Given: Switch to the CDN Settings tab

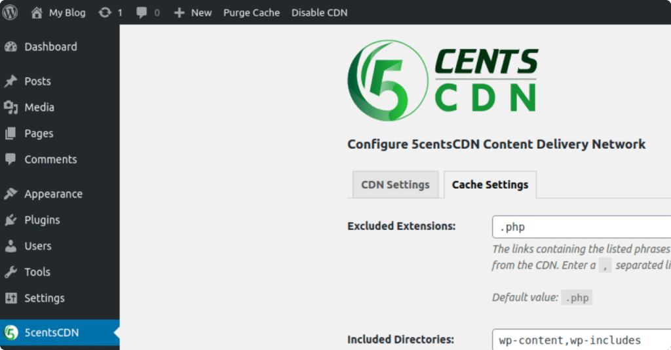Looking at the screenshot, I should [x=395, y=184].
